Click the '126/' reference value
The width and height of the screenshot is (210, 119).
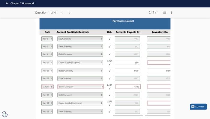[109, 61]
